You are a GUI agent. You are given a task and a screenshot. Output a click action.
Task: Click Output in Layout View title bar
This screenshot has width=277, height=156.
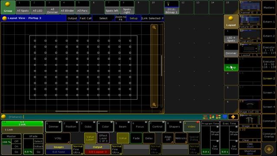click(x=72, y=18)
